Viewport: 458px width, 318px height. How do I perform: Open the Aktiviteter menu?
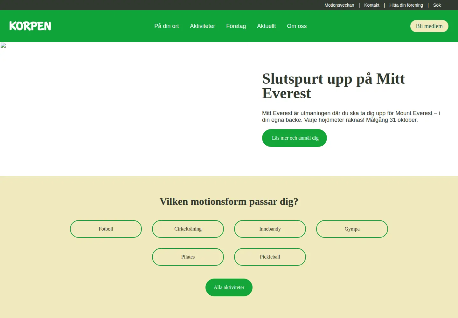[202, 26]
